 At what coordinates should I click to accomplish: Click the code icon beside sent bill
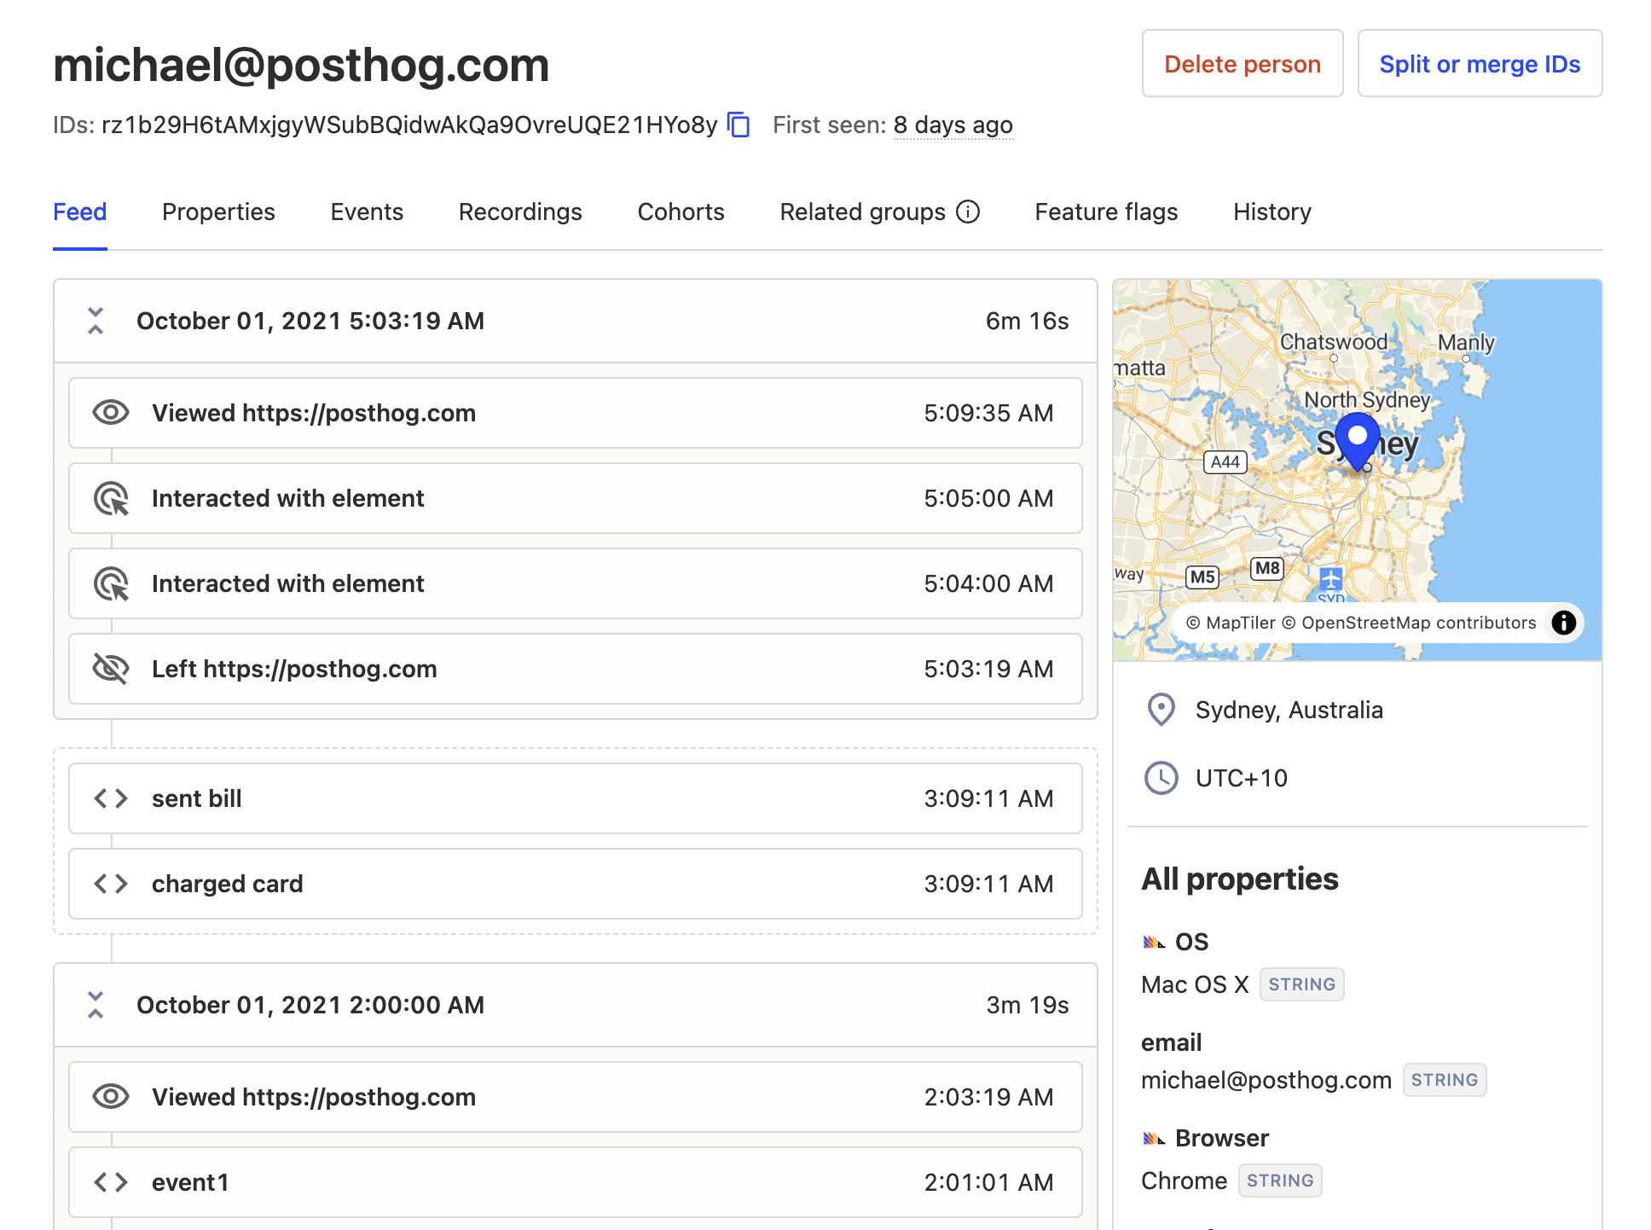(111, 798)
